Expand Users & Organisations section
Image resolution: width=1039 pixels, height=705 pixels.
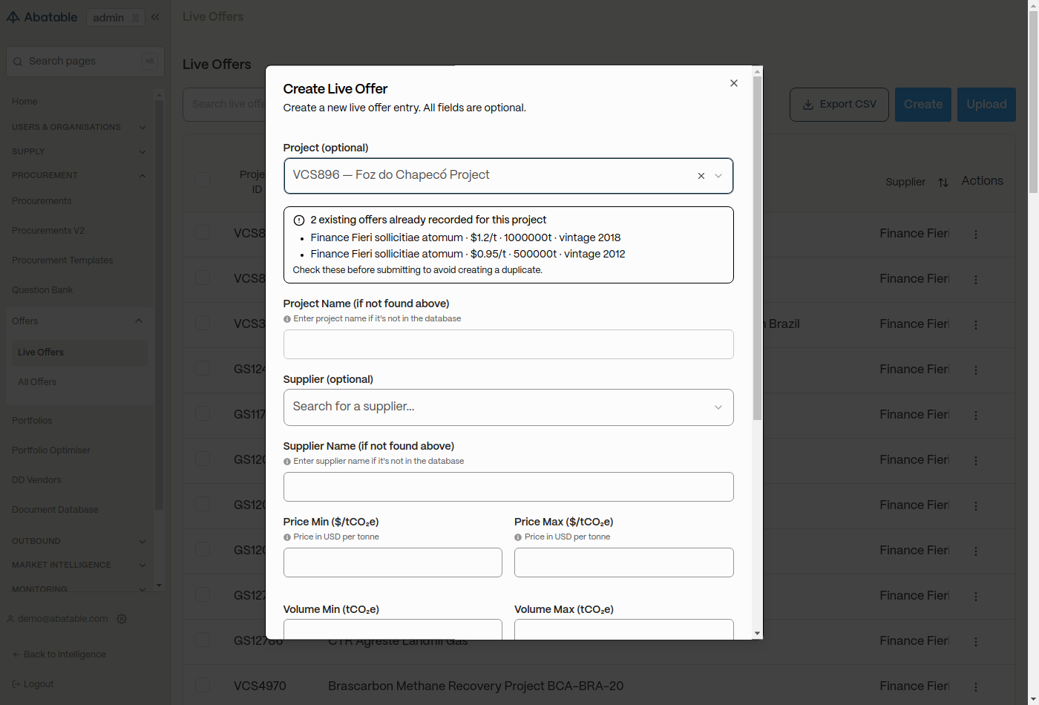pyautogui.click(x=78, y=127)
